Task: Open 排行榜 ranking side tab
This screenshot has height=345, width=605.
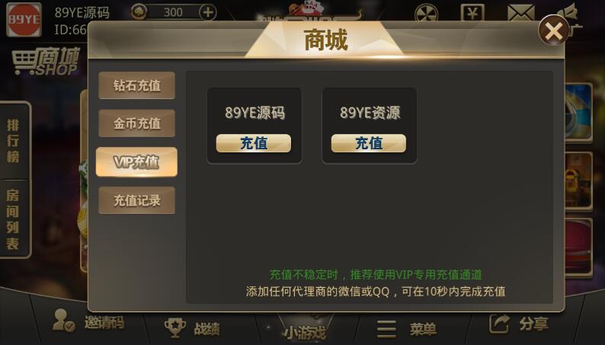Action: tap(13, 141)
